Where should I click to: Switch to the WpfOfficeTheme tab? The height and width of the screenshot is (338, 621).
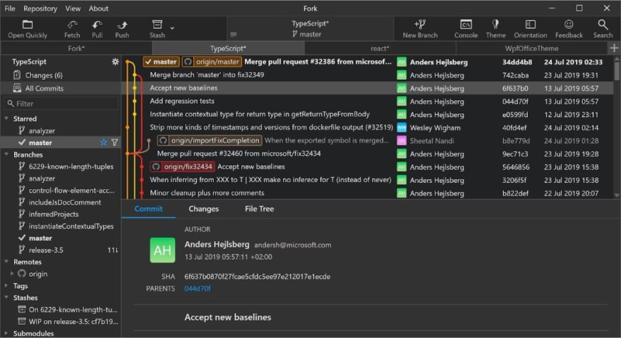click(531, 49)
